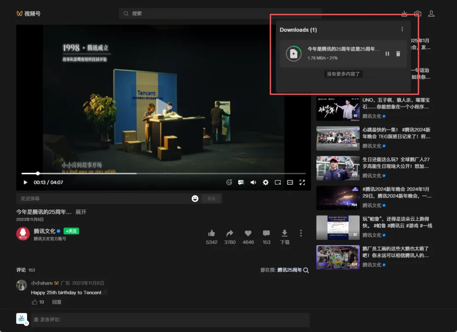Click the 发表评论 input field

(x=170, y=320)
